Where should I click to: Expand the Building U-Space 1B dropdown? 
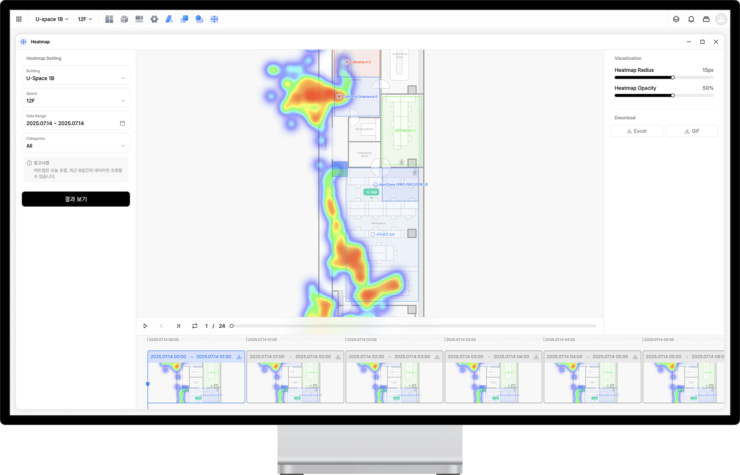(x=76, y=75)
